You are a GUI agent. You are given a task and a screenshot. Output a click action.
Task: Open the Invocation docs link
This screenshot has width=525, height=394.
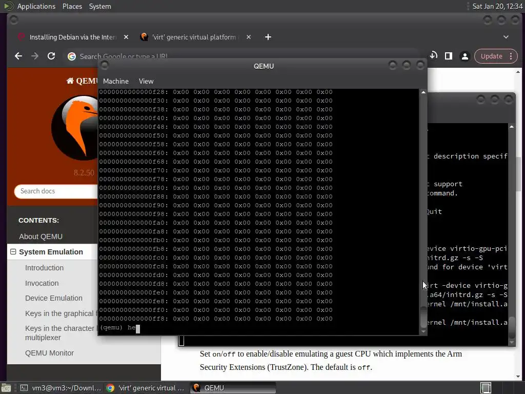pos(42,283)
